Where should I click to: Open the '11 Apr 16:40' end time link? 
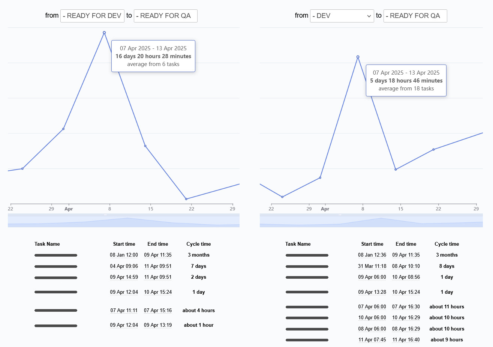(406, 339)
